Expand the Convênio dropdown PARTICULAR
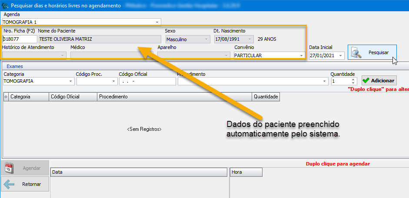This screenshot has width=409, height=198. [301, 55]
